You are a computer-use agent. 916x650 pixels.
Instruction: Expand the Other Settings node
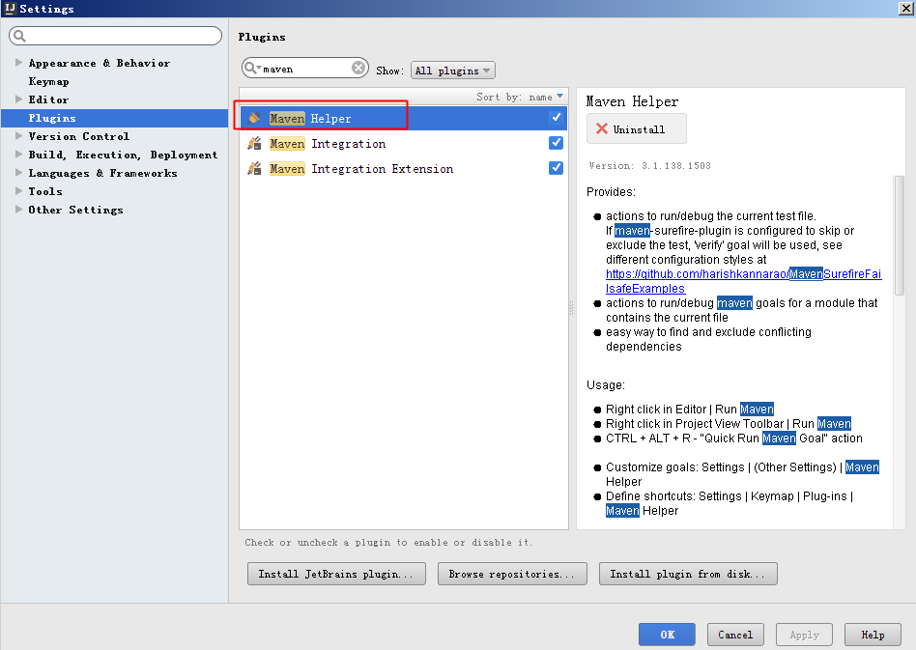[18, 209]
